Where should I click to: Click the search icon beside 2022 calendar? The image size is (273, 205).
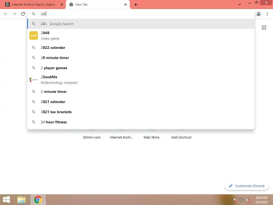click(x=34, y=48)
